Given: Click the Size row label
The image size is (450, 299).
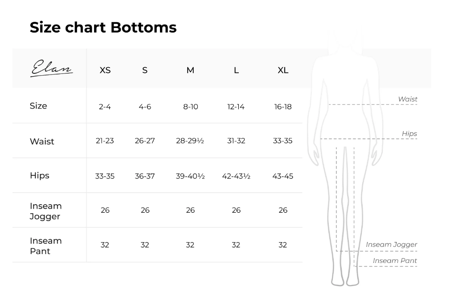Looking at the screenshot, I should 38,106.
